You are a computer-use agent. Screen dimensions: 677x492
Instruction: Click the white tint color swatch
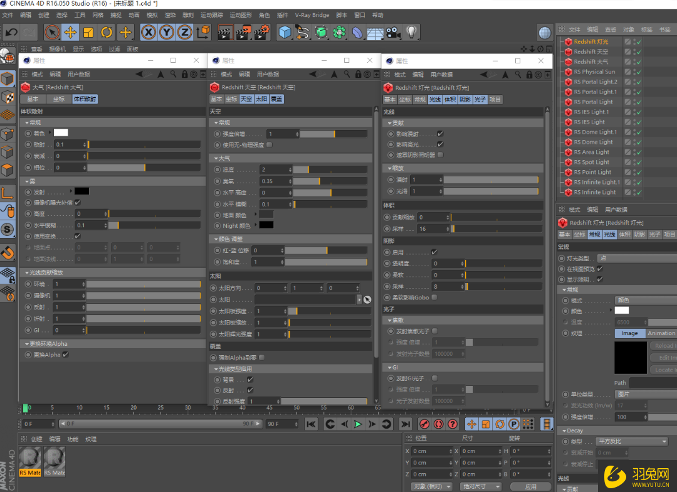pyautogui.click(x=60, y=133)
